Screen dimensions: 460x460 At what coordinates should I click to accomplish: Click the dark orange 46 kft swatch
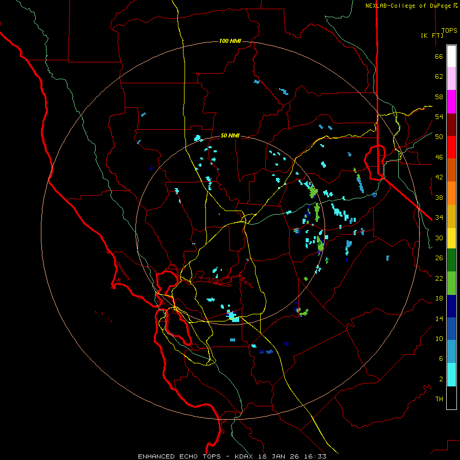pos(451,170)
